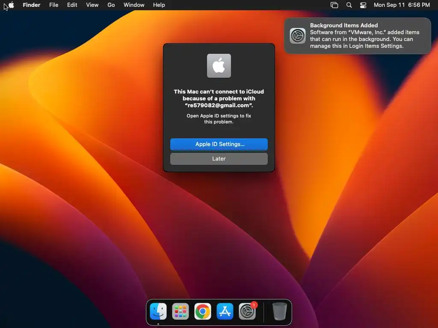This screenshot has height=328, width=438.
Task: Open the Go menu
Action: pos(111,5)
